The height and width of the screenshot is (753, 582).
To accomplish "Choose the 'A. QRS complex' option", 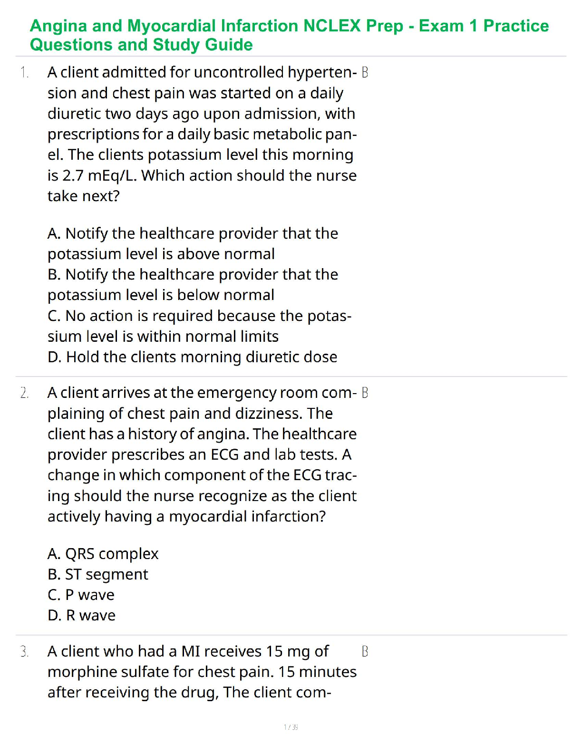I will pos(103,554).
